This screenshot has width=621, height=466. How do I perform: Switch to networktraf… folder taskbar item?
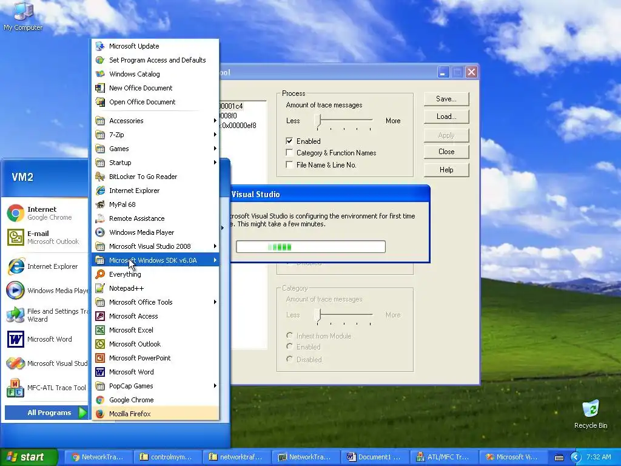236,457
